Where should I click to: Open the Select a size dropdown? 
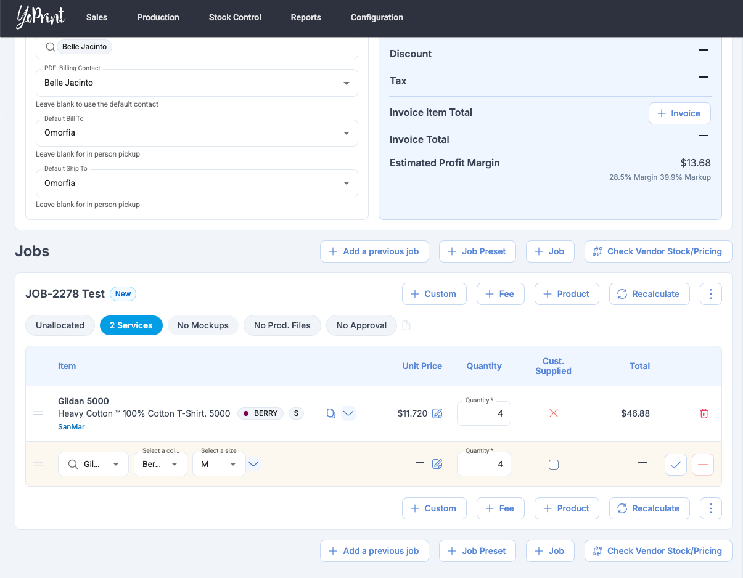(x=219, y=464)
